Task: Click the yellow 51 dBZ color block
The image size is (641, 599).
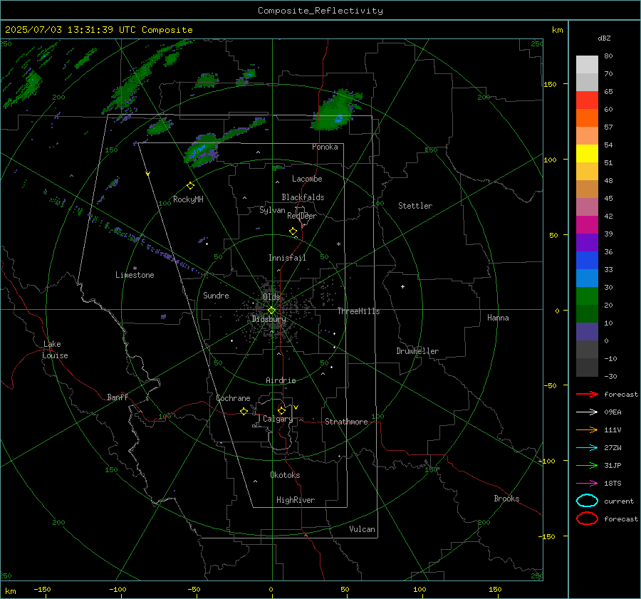Action: [x=587, y=153]
